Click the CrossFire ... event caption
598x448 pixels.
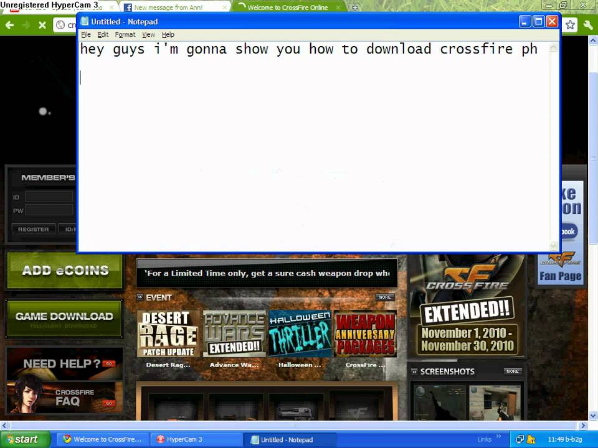click(366, 365)
